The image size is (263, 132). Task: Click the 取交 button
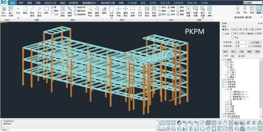coord(233,52)
